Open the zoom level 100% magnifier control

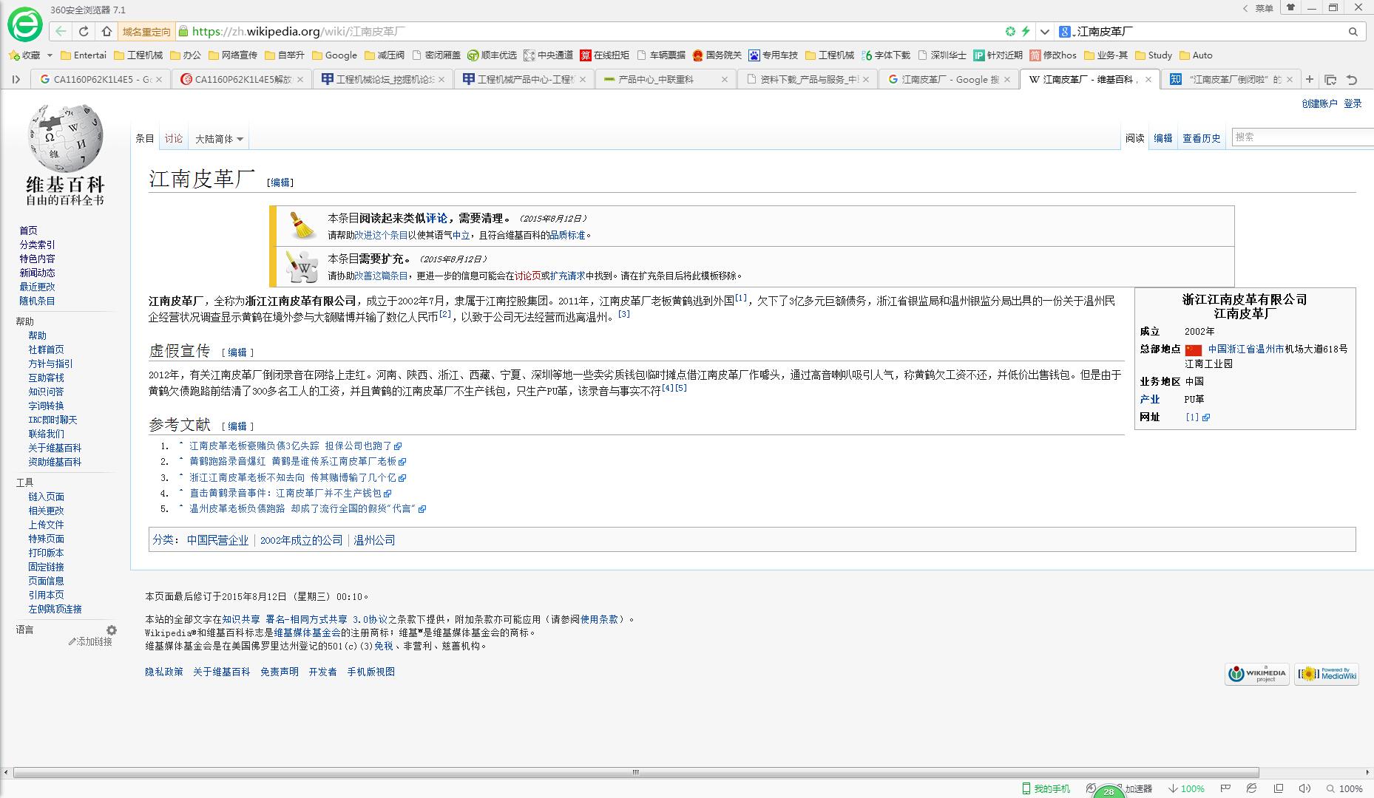tap(1344, 788)
